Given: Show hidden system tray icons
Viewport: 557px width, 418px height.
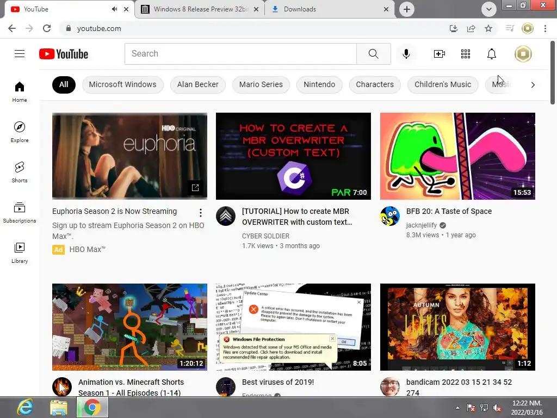Looking at the screenshot, I should (457, 408).
